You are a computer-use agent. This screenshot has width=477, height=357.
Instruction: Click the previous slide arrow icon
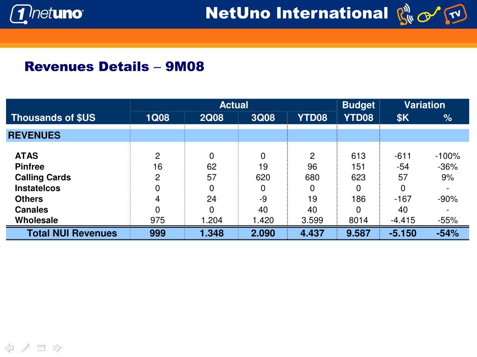click(10, 348)
